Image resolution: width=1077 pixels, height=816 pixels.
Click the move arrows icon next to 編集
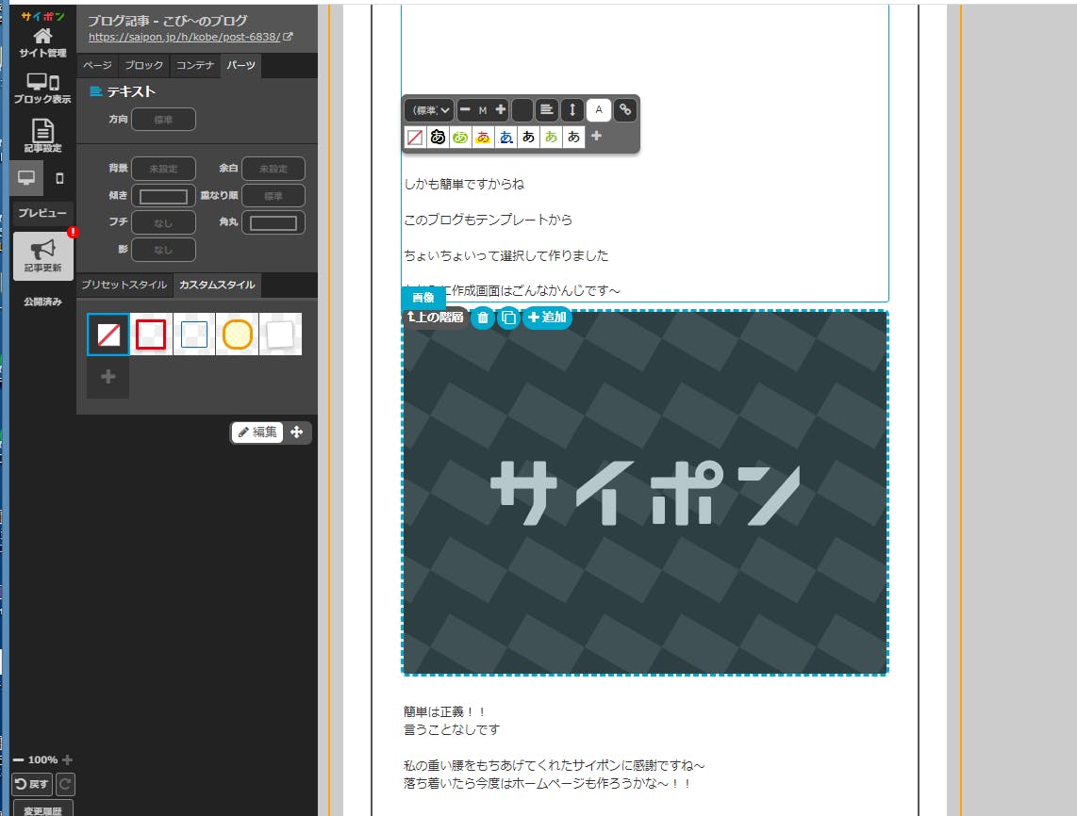(x=297, y=432)
